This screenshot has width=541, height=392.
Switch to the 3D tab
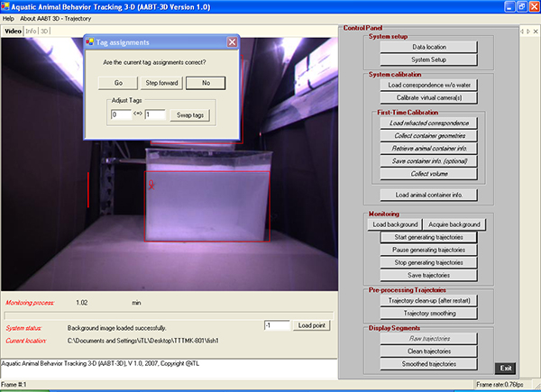point(44,31)
